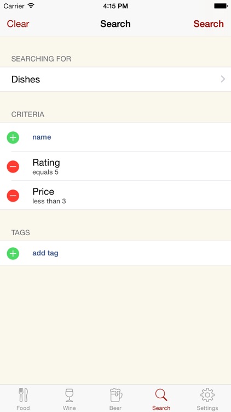231x412 pixels.
Task: Open the Dishes search type selector
Action: coord(116,79)
